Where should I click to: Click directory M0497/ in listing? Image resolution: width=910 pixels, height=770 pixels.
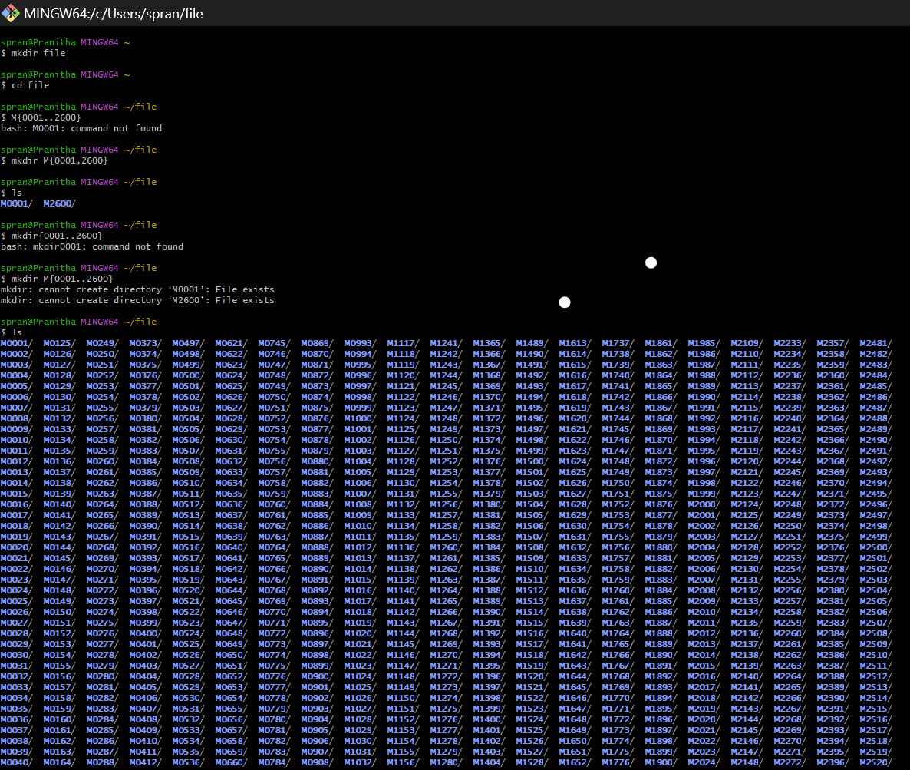click(x=188, y=343)
